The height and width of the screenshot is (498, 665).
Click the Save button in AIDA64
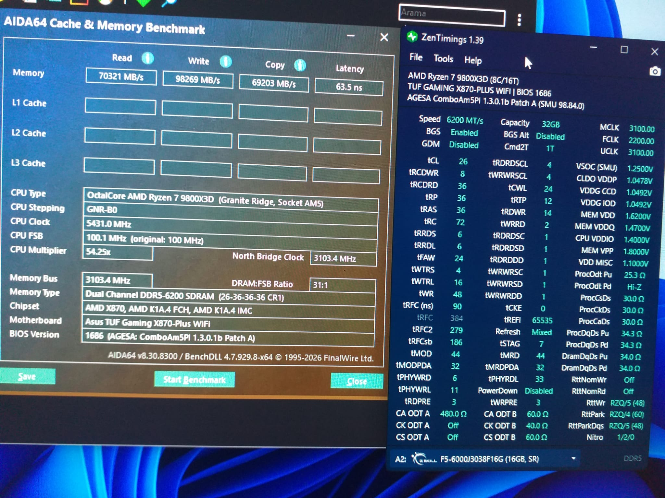27,376
